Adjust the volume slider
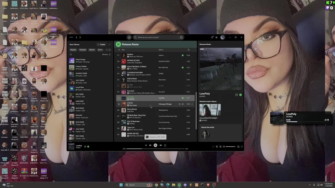The width and height of the screenshot is (335, 188). 231,146
